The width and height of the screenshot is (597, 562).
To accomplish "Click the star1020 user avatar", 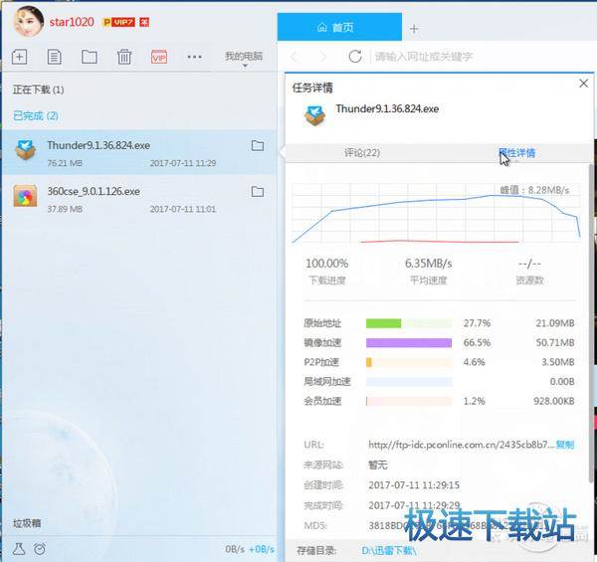I will [x=29, y=21].
